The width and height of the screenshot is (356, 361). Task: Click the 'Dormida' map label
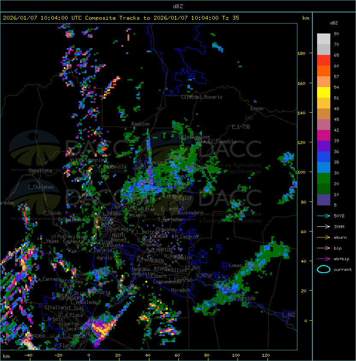[246, 298]
